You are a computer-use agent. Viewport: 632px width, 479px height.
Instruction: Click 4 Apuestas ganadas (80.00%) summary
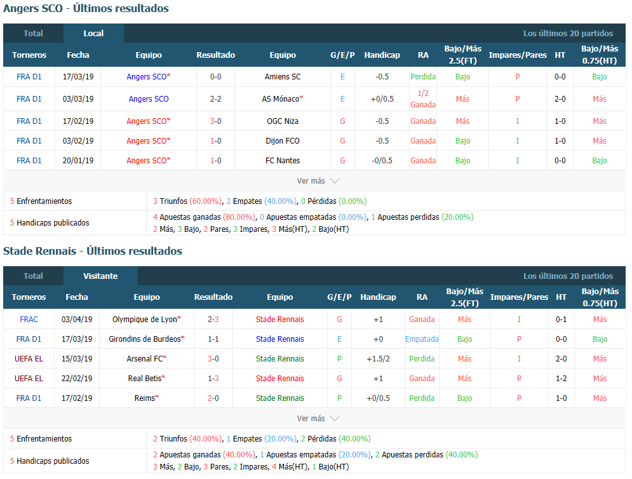pos(205,217)
